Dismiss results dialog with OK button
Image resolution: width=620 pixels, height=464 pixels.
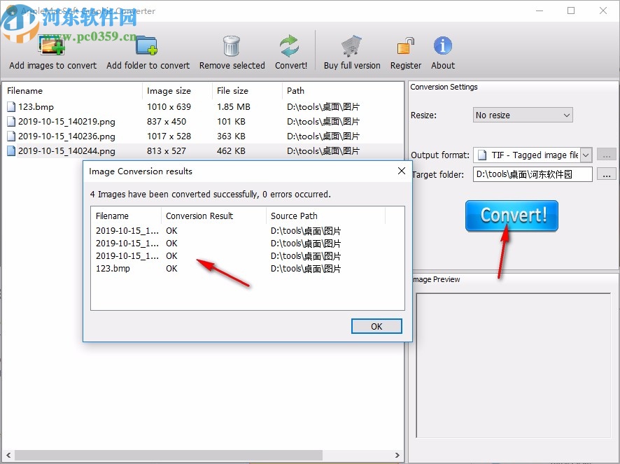[376, 326]
